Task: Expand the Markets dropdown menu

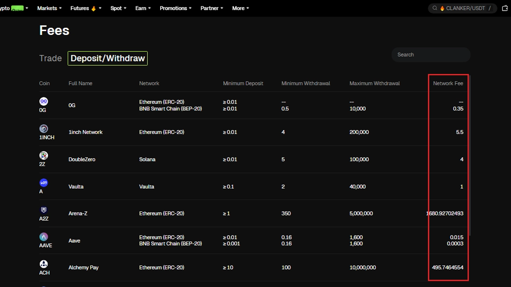Action: point(49,8)
